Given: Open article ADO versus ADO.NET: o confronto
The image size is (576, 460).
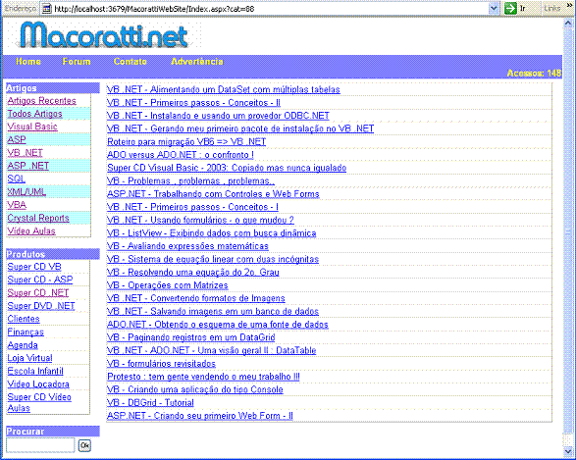Looking at the screenshot, I should point(180,155).
